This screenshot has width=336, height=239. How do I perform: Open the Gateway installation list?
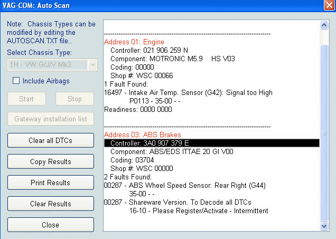51,119
